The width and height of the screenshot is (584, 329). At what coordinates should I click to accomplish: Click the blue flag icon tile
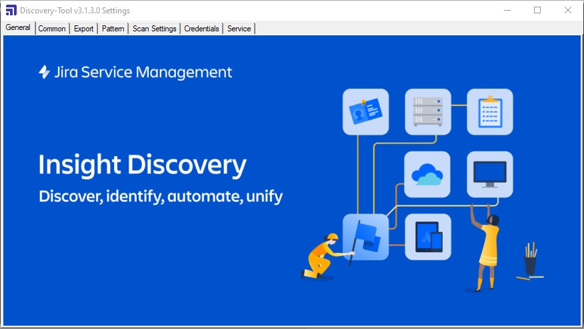point(366,237)
